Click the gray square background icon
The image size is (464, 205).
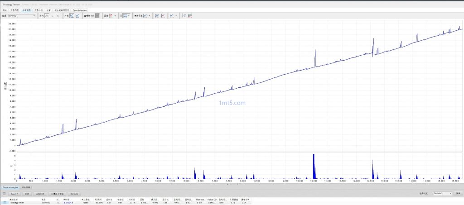click(97, 16)
